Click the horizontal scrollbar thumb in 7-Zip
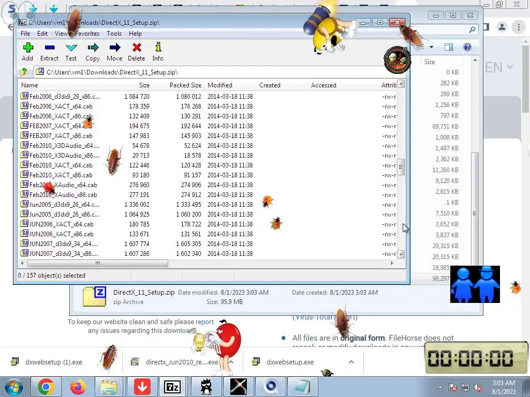Image resolution: width=530 pixels, height=397 pixels. [98, 263]
